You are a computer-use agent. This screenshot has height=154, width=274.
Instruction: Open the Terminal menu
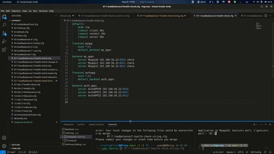pos(43,11)
